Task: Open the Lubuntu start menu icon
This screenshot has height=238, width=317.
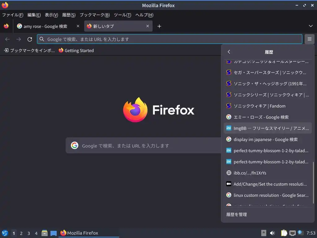Action: (x=5, y=233)
